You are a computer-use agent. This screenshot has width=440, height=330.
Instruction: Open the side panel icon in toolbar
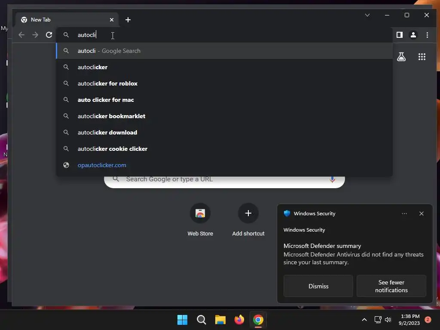point(399,35)
